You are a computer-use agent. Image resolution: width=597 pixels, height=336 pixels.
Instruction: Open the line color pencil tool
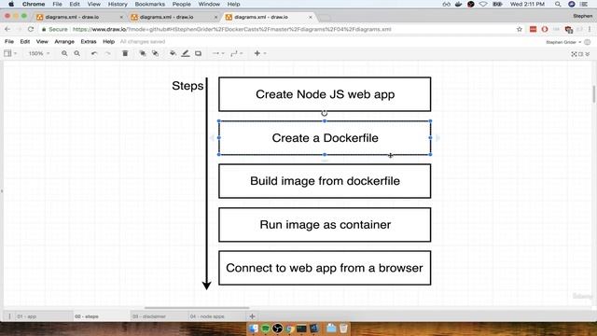(186, 54)
